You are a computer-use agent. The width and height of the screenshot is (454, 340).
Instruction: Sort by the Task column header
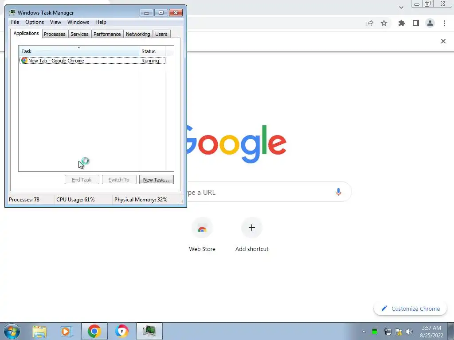(79, 51)
